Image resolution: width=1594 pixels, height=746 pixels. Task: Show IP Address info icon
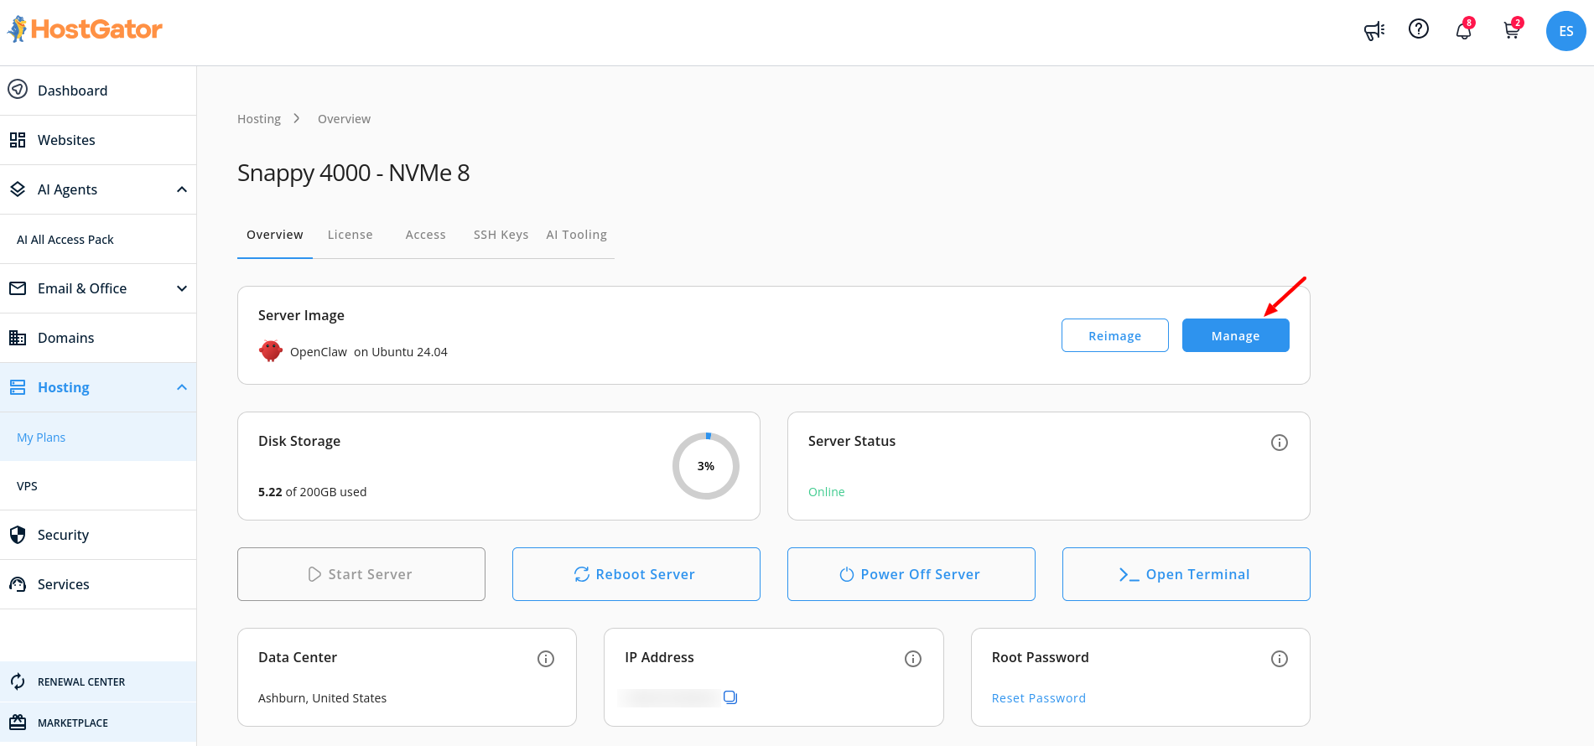click(913, 659)
